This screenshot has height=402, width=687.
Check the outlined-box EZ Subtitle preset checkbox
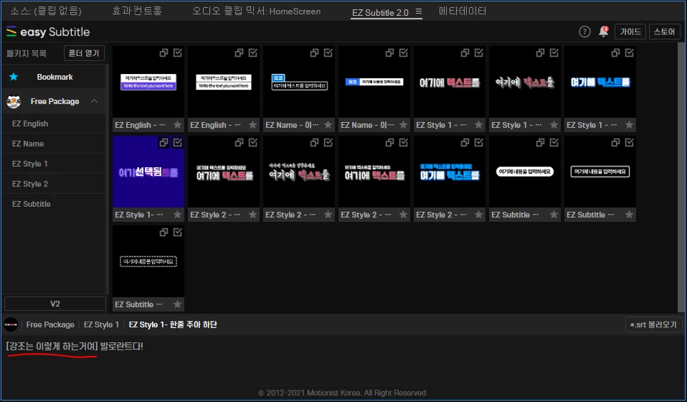[630, 142]
